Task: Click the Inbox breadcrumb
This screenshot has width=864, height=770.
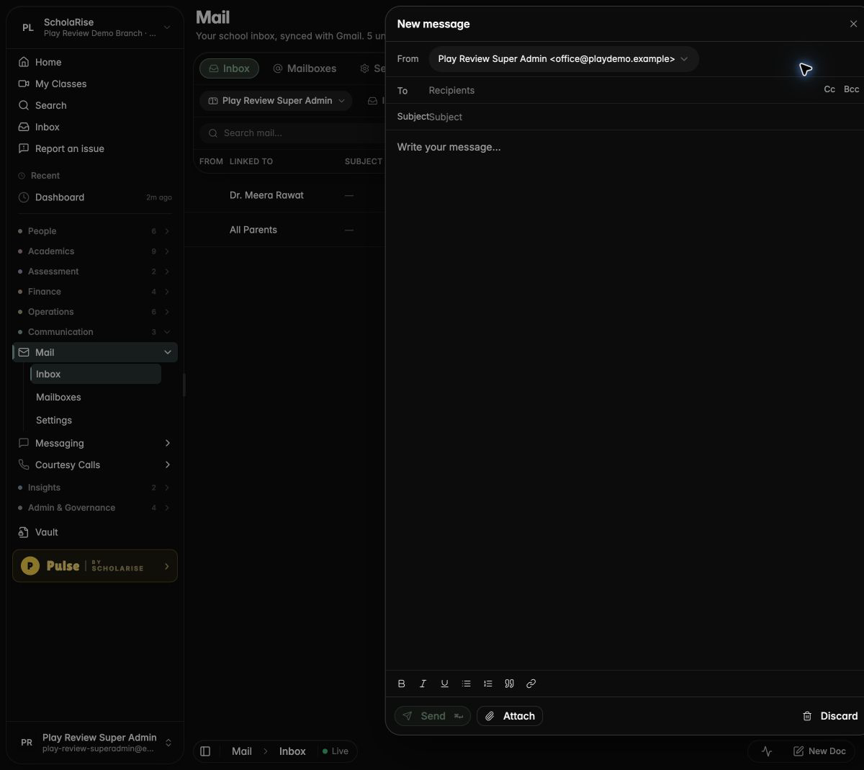Action: point(292,751)
